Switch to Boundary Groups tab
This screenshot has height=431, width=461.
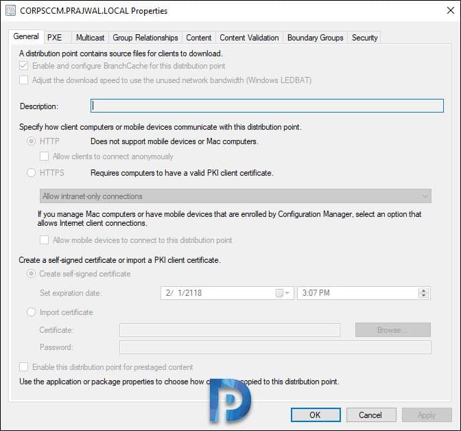pyautogui.click(x=315, y=38)
